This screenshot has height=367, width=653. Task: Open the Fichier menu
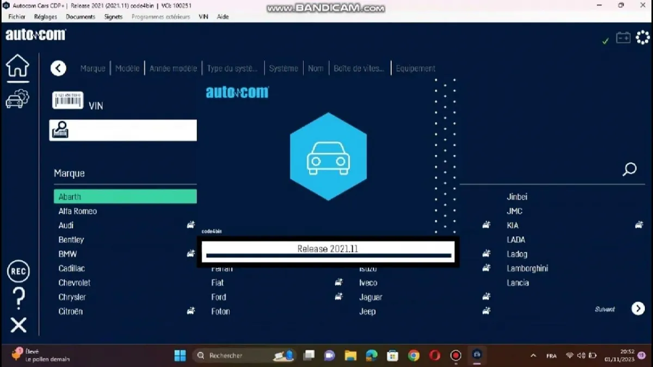tap(17, 17)
